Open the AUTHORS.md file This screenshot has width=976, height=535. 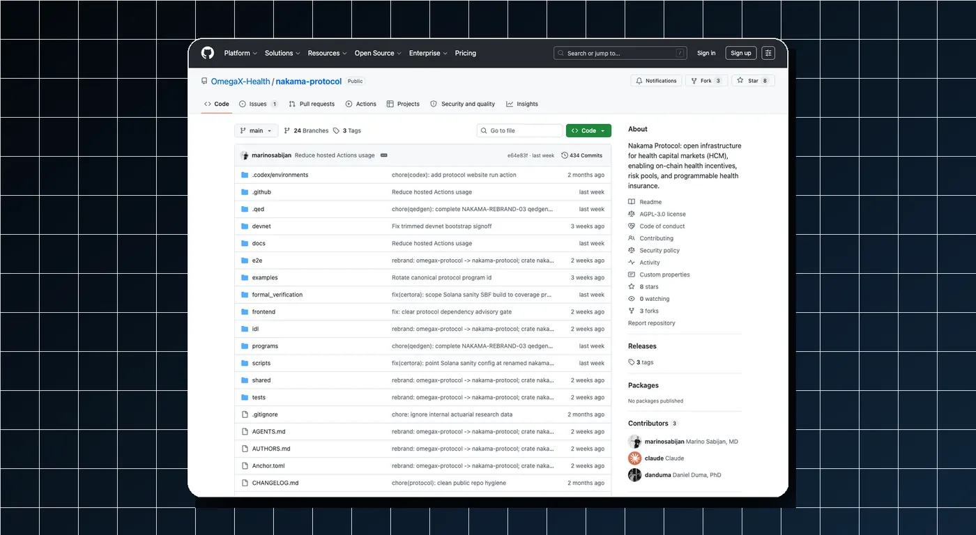click(x=271, y=449)
